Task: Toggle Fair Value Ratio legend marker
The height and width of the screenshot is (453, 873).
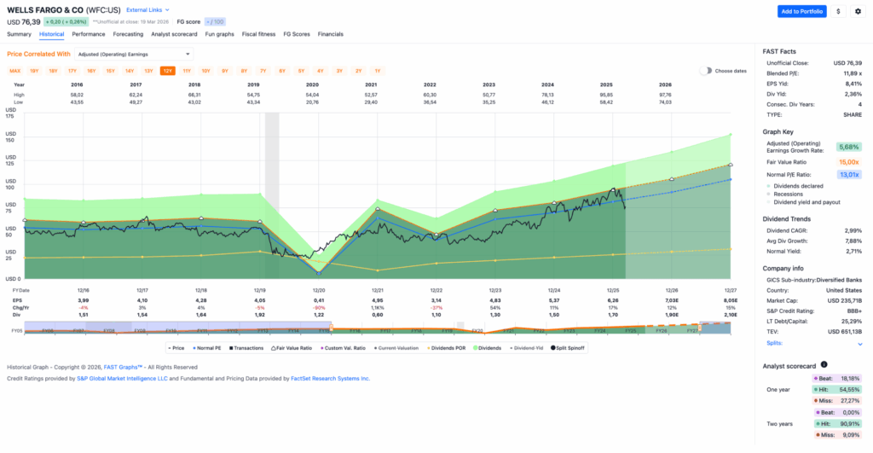Action: [293, 348]
